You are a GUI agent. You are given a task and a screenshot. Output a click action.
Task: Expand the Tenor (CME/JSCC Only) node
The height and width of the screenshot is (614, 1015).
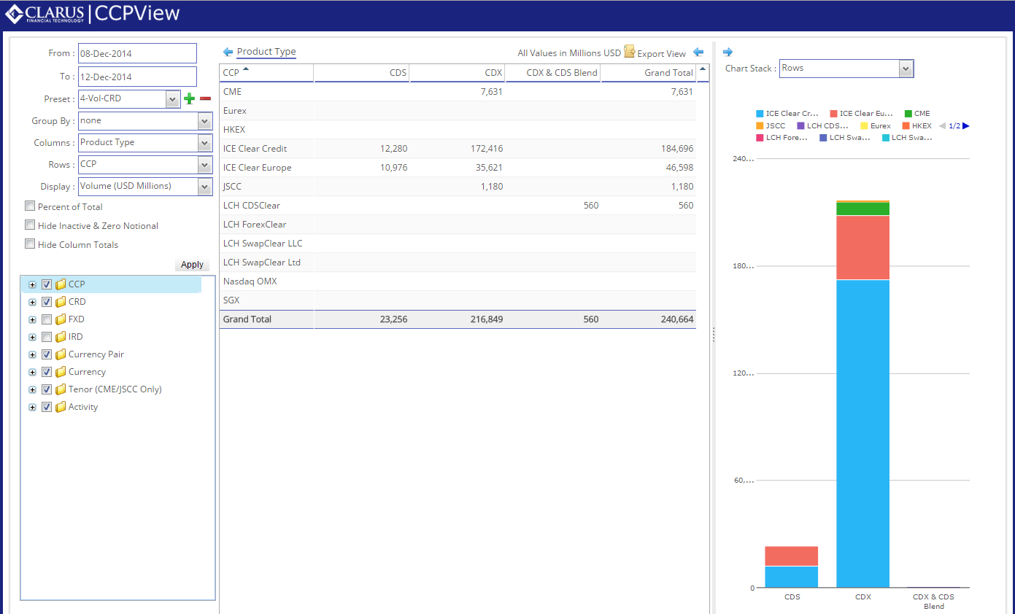(x=32, y=389)
